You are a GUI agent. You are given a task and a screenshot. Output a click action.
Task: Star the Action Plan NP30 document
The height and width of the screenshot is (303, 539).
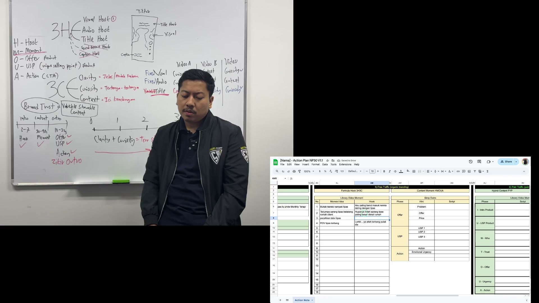tap(327, 160)
